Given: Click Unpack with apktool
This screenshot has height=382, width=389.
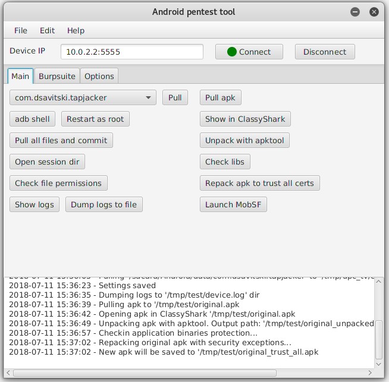Looking at the screenshot, I should [244, 140].
